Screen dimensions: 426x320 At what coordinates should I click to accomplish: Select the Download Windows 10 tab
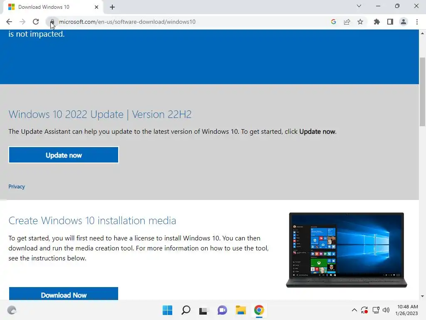[x=53, y=7]
